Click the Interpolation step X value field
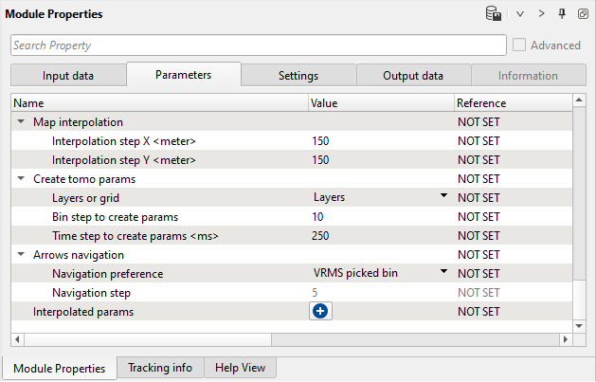This screenshot has height=382, width=596. 379,140
